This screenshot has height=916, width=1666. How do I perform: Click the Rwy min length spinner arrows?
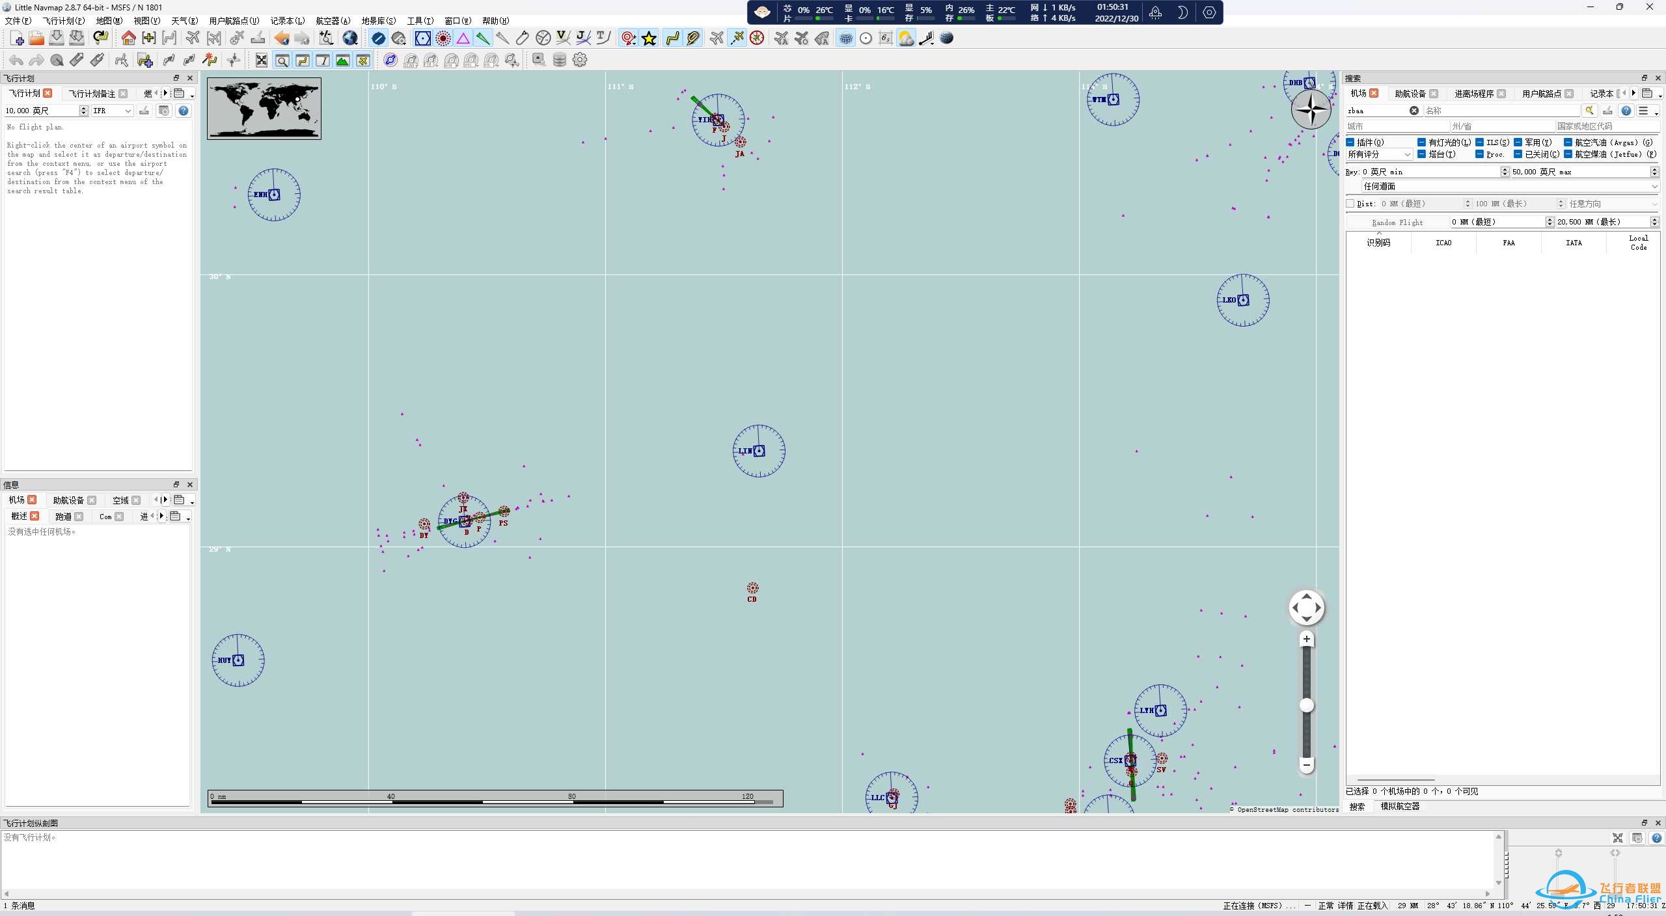(x=1505, y=172)
